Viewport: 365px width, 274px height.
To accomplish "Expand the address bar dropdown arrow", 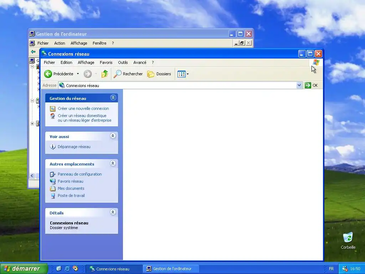I will pyautogui.click(x=299, y=85).
